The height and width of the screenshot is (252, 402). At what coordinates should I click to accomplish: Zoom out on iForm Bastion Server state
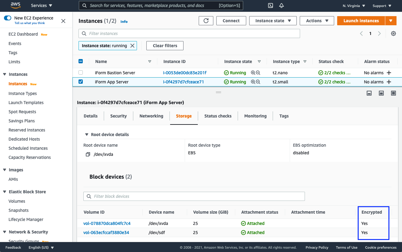pyautogui.click(x=258, y=73)
